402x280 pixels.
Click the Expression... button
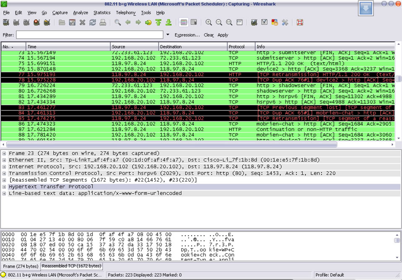[x=187, y=35]
